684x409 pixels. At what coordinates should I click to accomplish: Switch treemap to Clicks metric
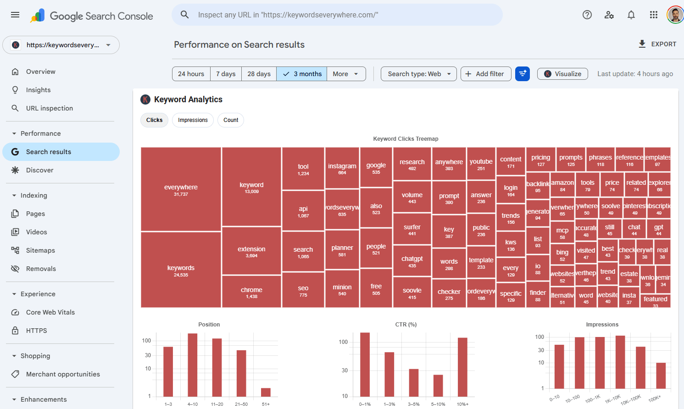coord(155,120)
